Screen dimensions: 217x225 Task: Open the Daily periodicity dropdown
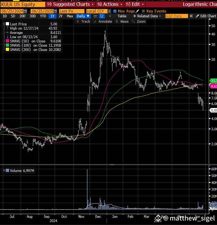click(83, 16)
